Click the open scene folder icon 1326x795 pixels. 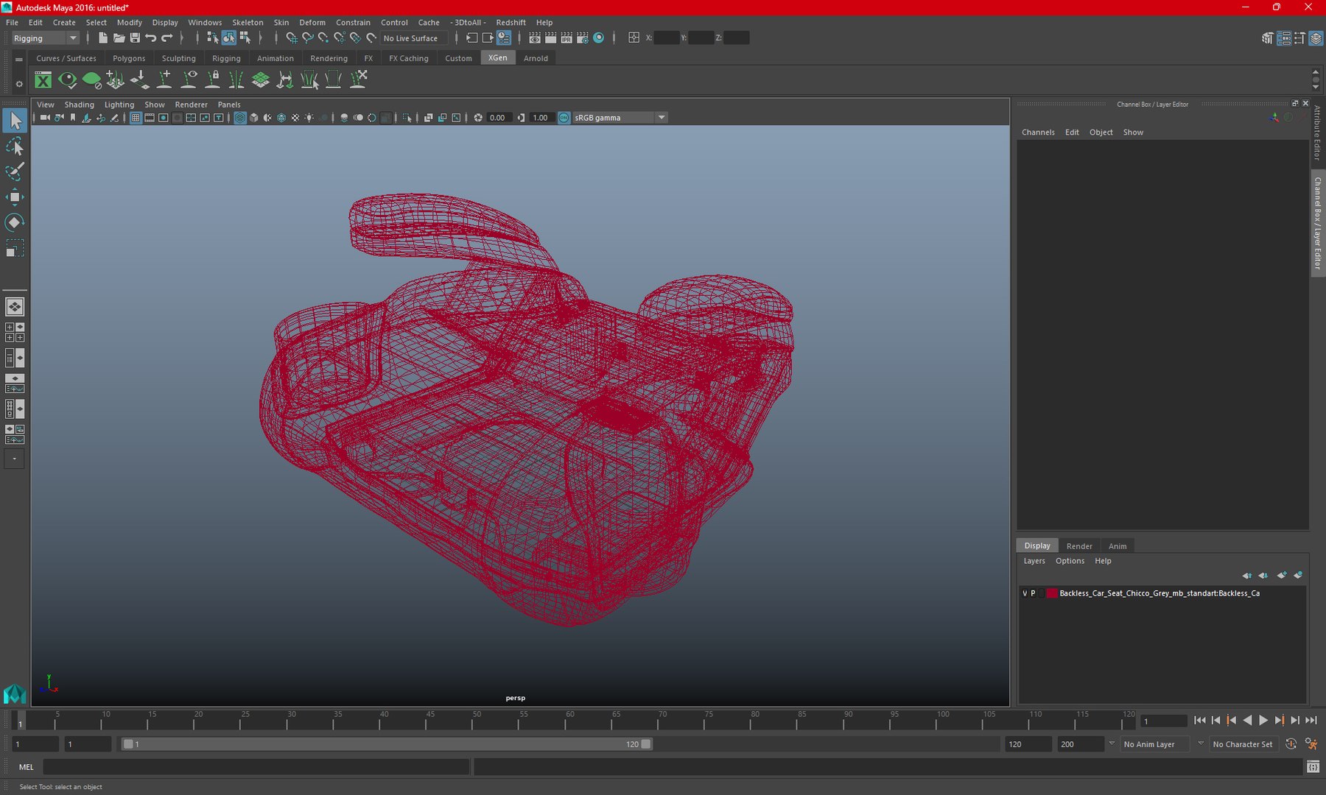coord(119,38)
